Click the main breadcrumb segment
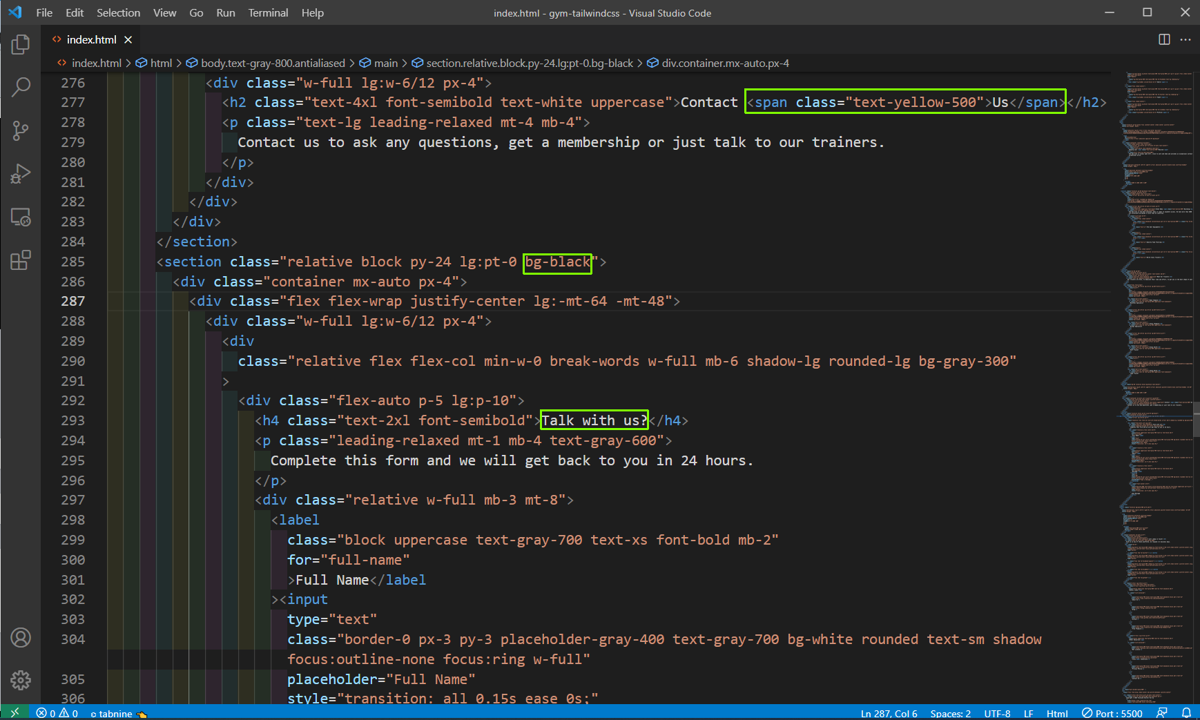The height and width of the screenshot is (720, 1200). [x=378, y=63]
